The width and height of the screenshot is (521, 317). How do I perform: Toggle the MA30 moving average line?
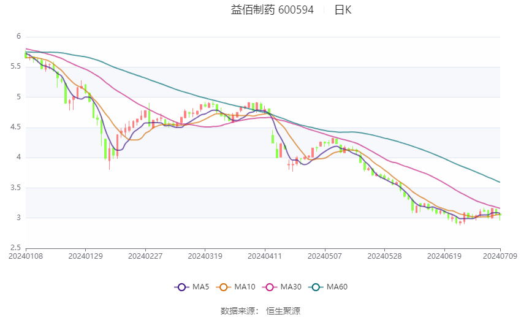coord(282,287)
